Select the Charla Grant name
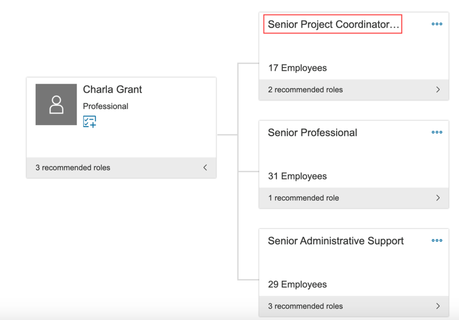The image size is (459, 320). [x=112, y=89]
